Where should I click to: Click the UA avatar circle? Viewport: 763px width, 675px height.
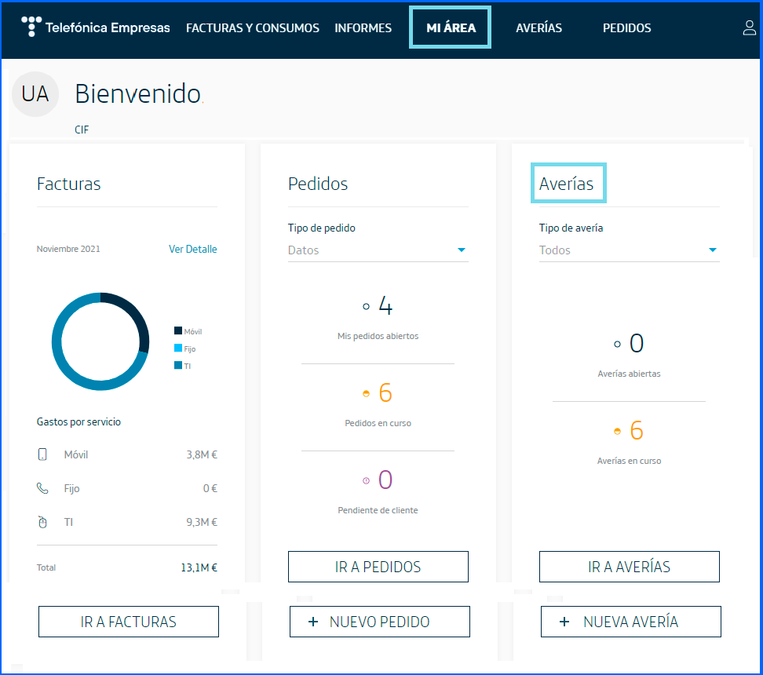tap(35, 94)
